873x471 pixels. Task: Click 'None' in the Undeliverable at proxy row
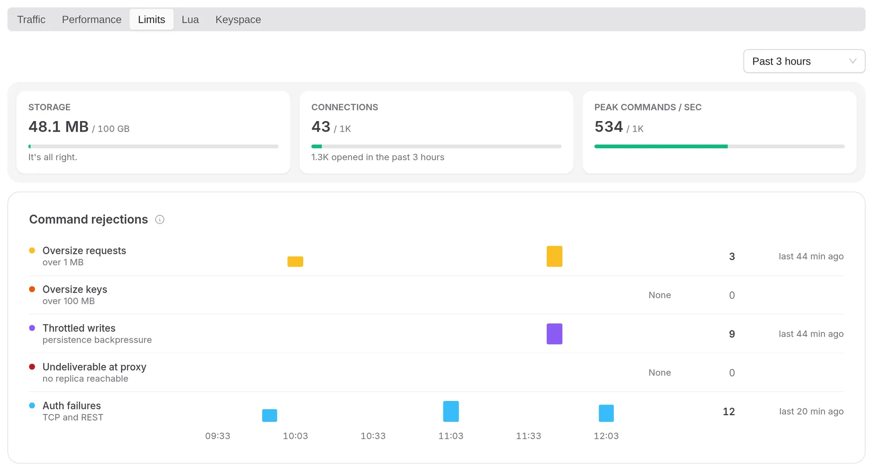[x=659, y=372]
